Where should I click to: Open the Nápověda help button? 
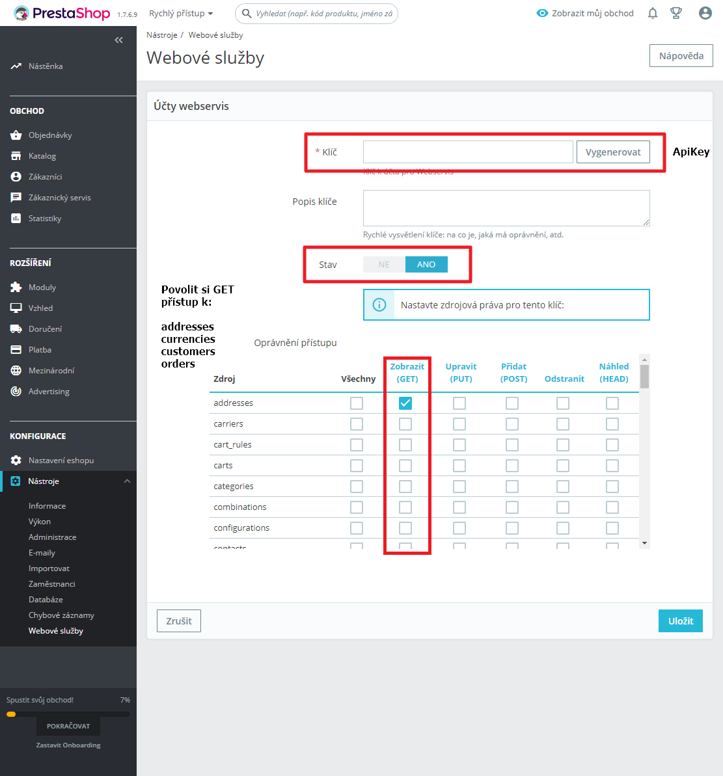pyautogui.click(x=681, y=55)
